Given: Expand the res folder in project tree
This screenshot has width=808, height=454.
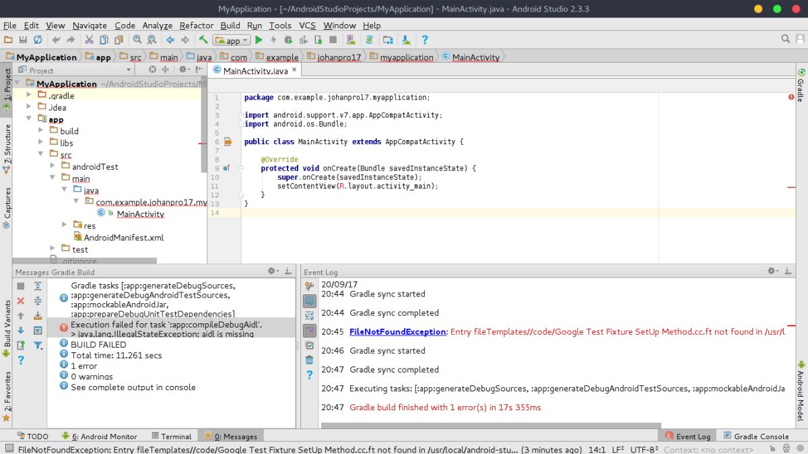Looking at the screenshot, I should [65, 226].
